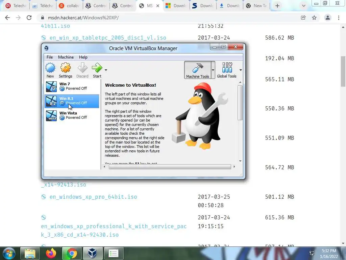Open en_windows_xp_pro_64bit.iso link
Screen dimensions: 346x260
point(93,197)
